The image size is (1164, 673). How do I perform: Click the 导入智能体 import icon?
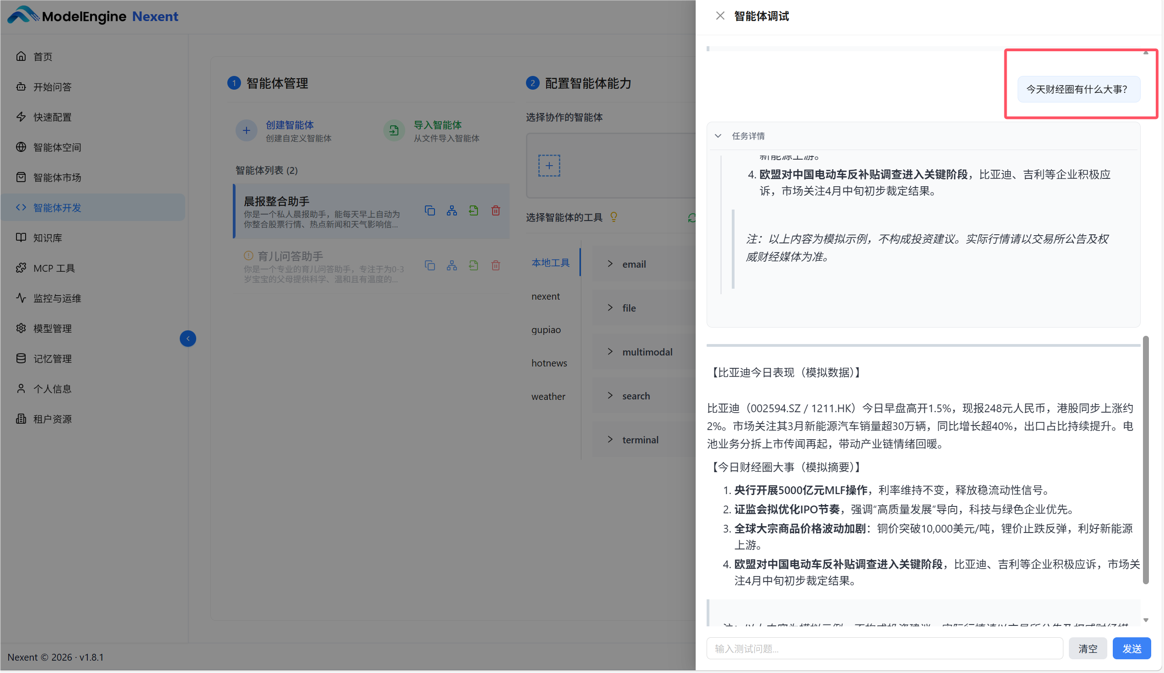393,131
